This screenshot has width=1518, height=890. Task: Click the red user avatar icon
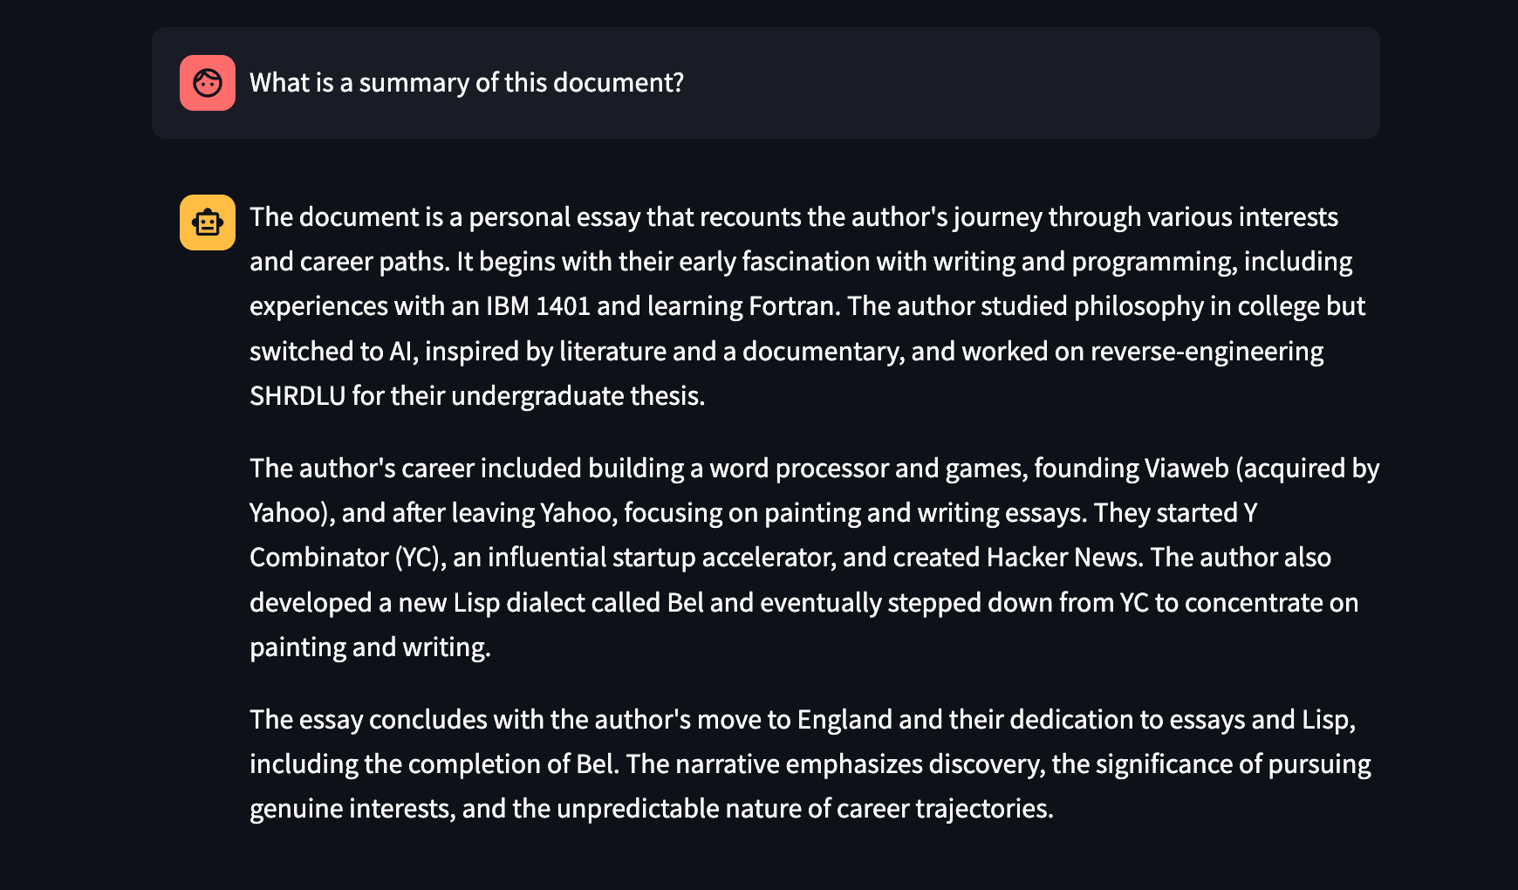[x=208, y=83]
